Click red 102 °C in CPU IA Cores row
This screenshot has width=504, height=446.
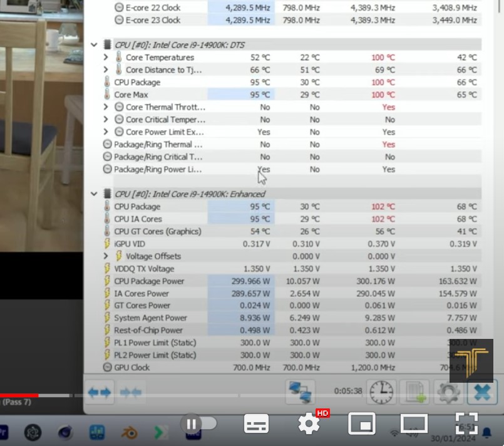pos(383,219)
